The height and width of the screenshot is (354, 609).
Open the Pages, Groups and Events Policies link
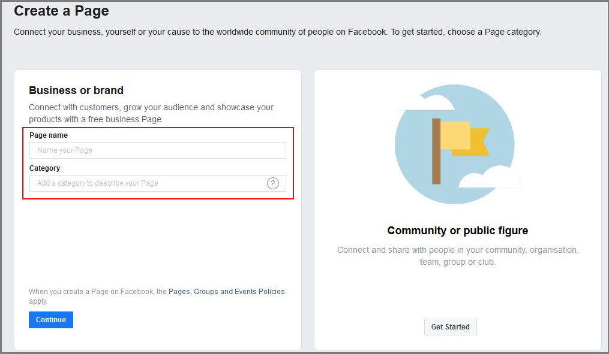tap(226, 292)
